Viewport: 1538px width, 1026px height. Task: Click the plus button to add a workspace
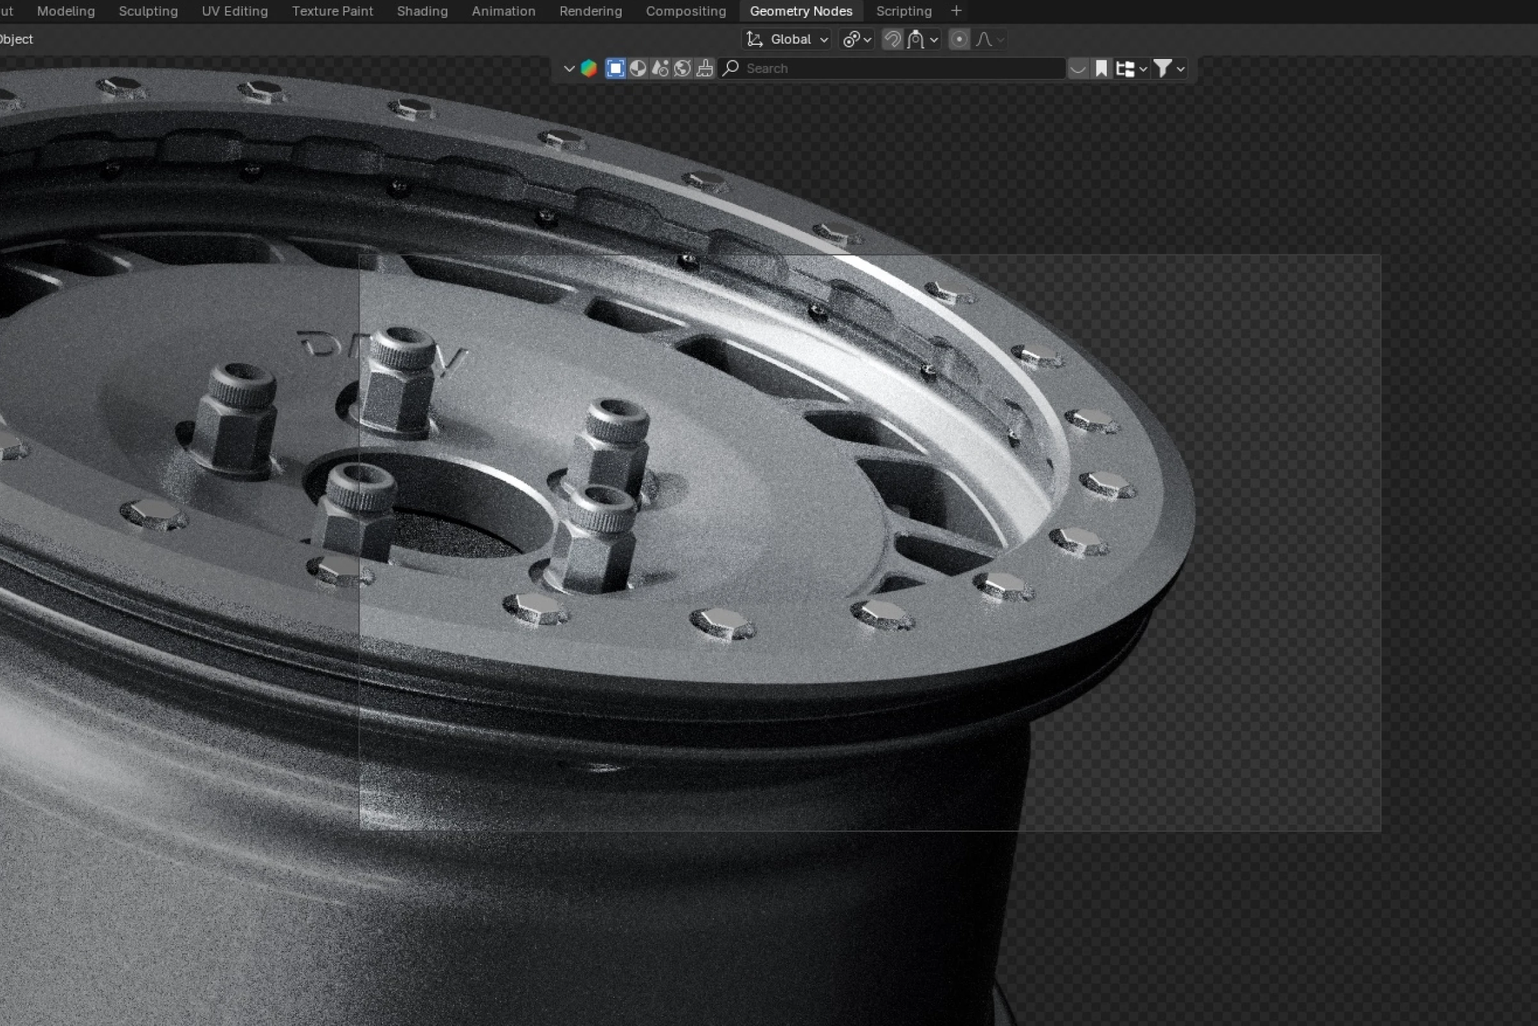point(955,10)
